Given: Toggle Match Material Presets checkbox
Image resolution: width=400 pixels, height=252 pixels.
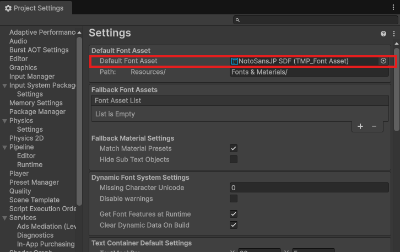Looking at the screenshot, I should click(234, 148).
